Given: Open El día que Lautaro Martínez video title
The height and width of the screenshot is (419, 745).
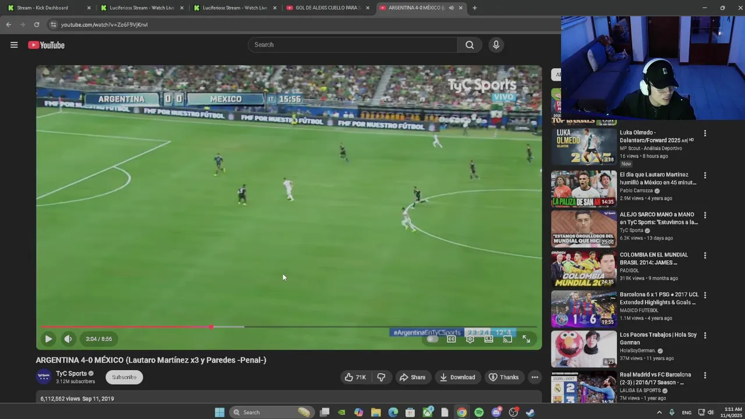Looking at the screenshot, I should (x=658, y=178).
